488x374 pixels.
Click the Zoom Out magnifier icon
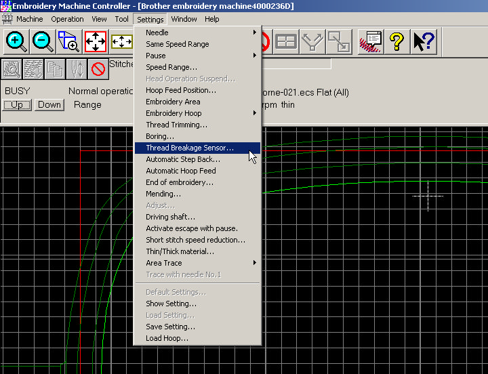pos(43,42)
